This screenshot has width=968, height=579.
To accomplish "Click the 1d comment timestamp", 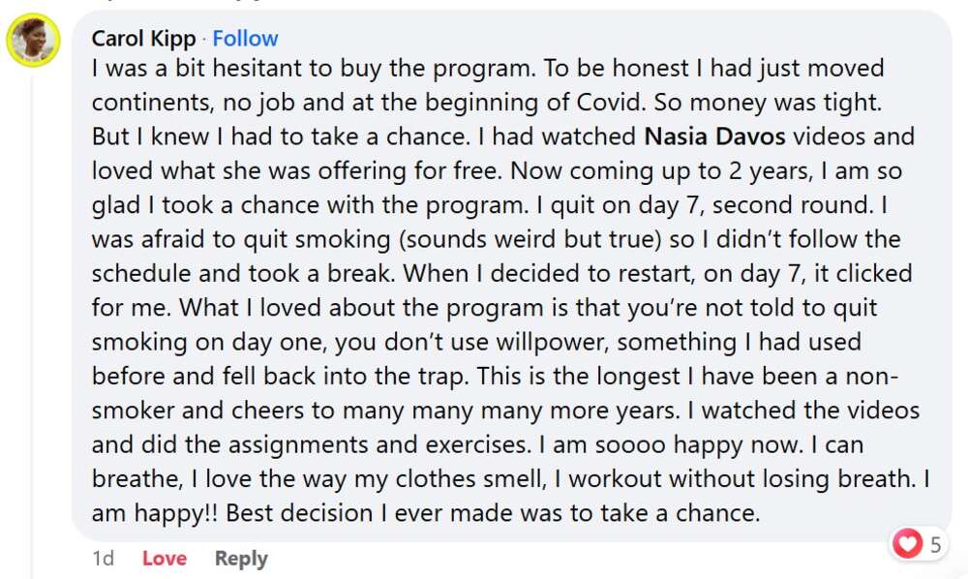I will tap(103, 559).
